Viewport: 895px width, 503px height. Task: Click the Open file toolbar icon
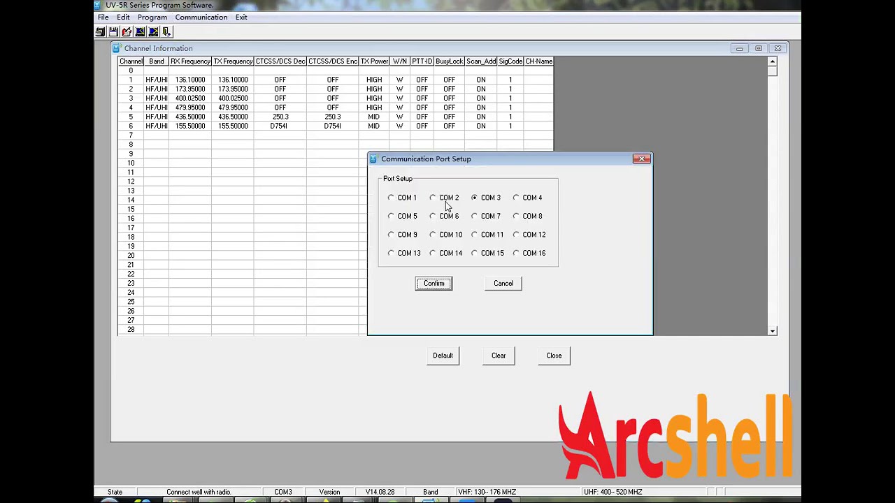click(x=100, y=31)
